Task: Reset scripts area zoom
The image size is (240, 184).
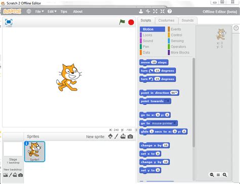Action: click(x=218, y=175)
